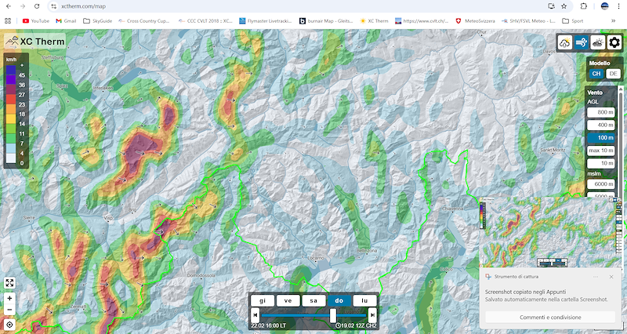Select the 800 m AGL wind level
The image size is (627, 334).
pos(604,113)
